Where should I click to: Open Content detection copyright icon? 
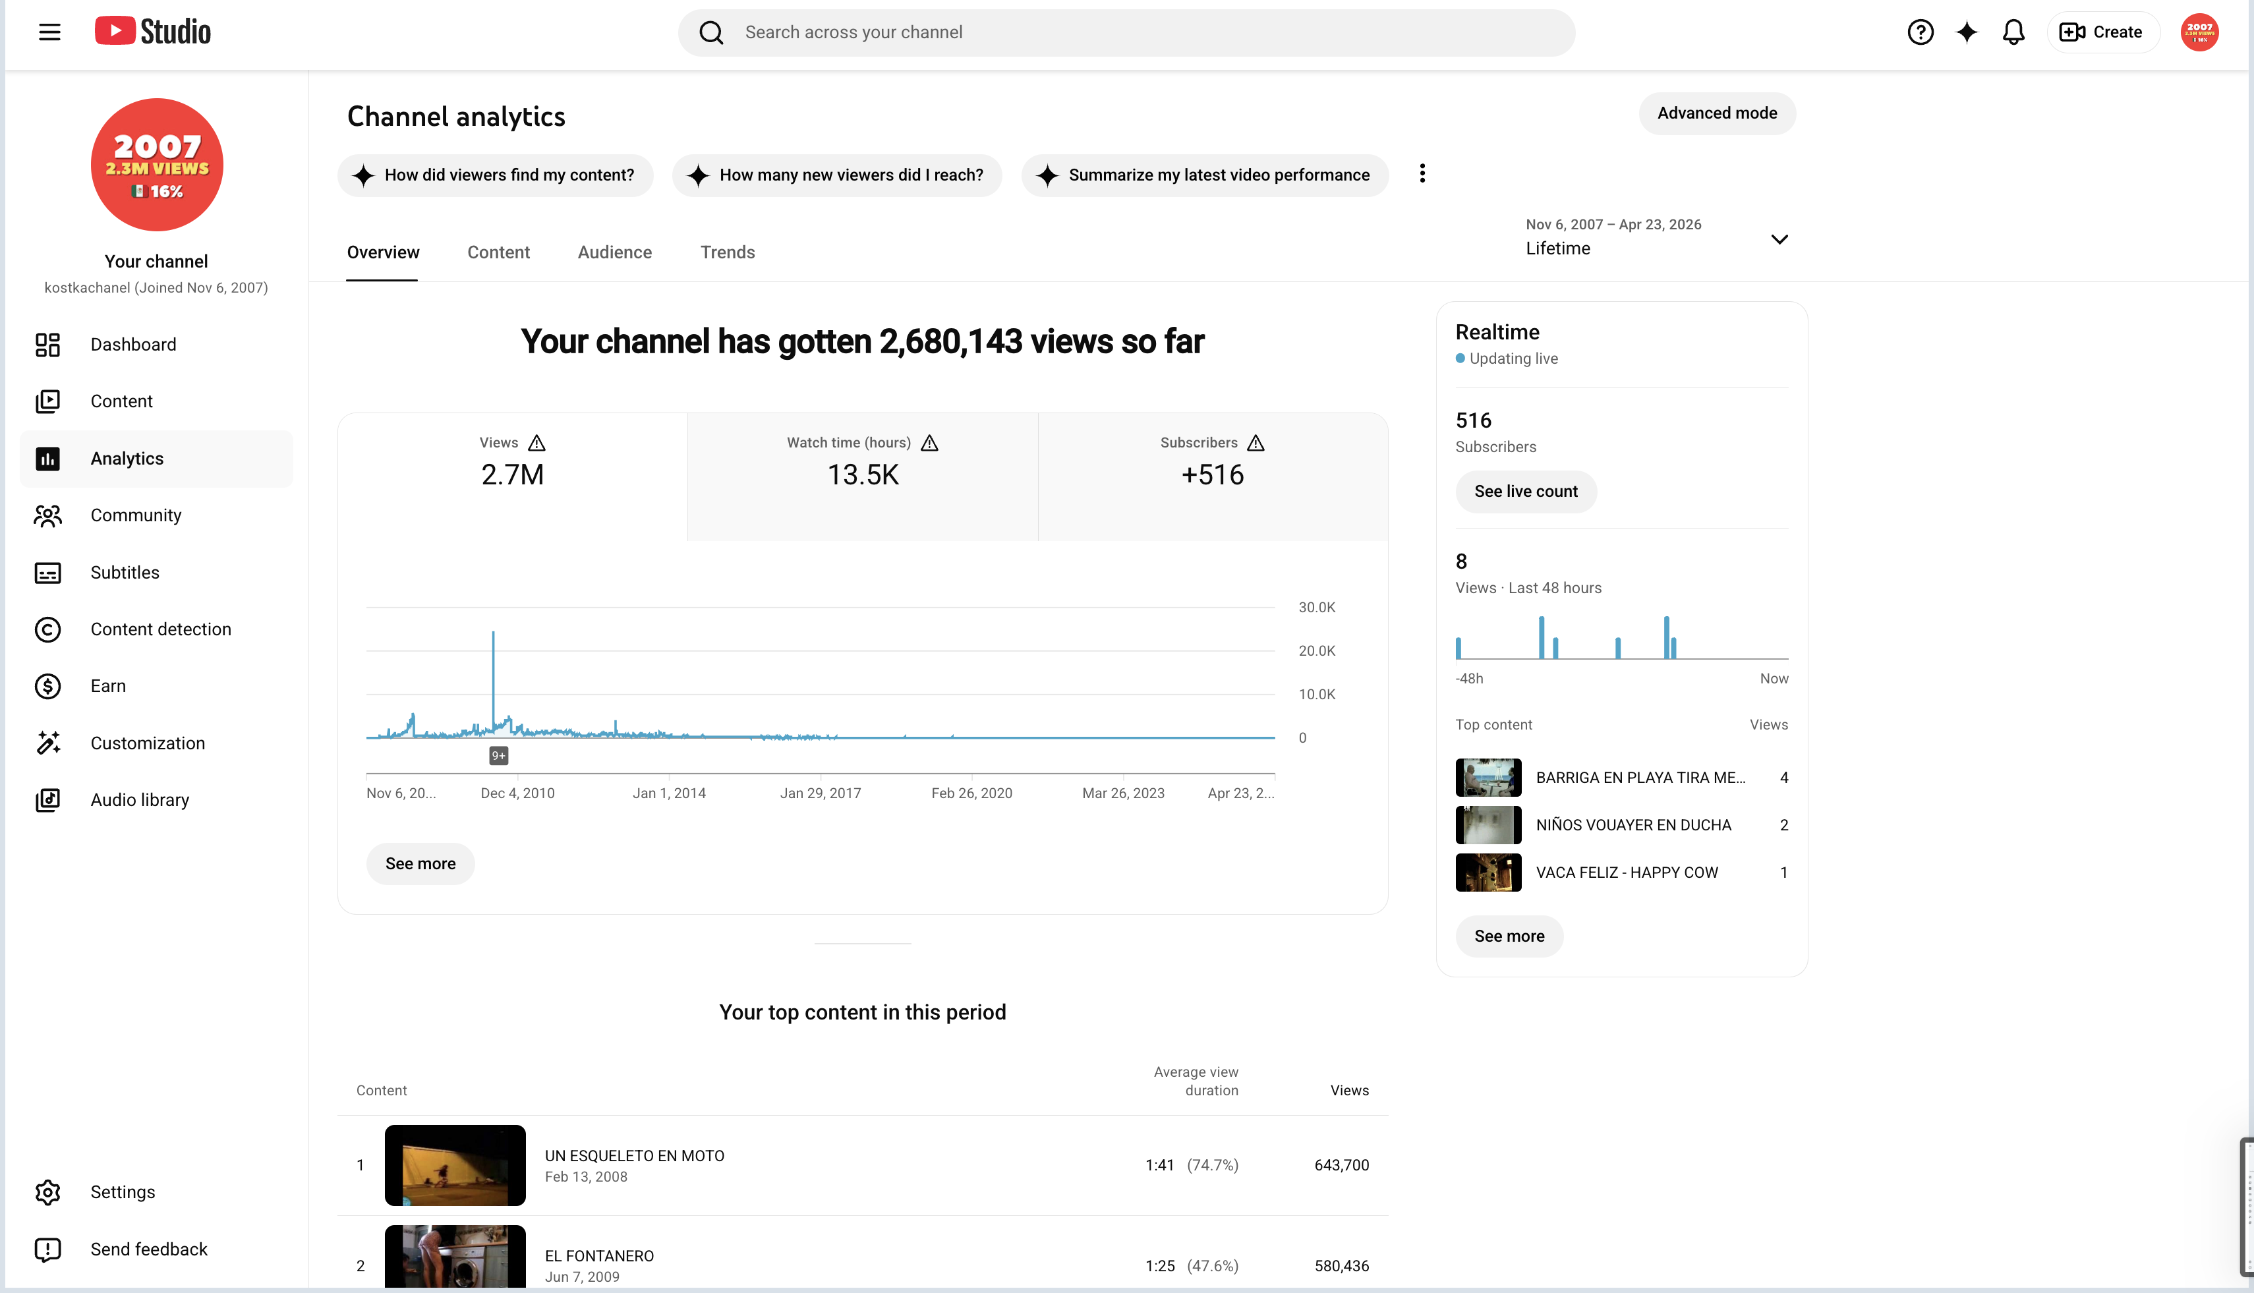(48, 629)
